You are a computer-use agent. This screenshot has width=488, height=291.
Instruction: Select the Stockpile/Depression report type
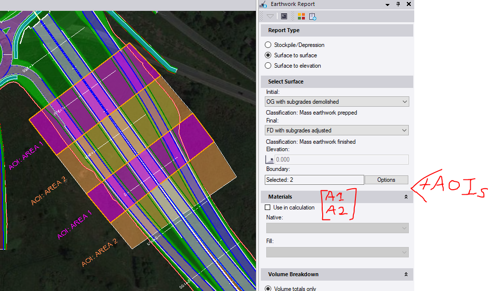(x=268, y=45)
